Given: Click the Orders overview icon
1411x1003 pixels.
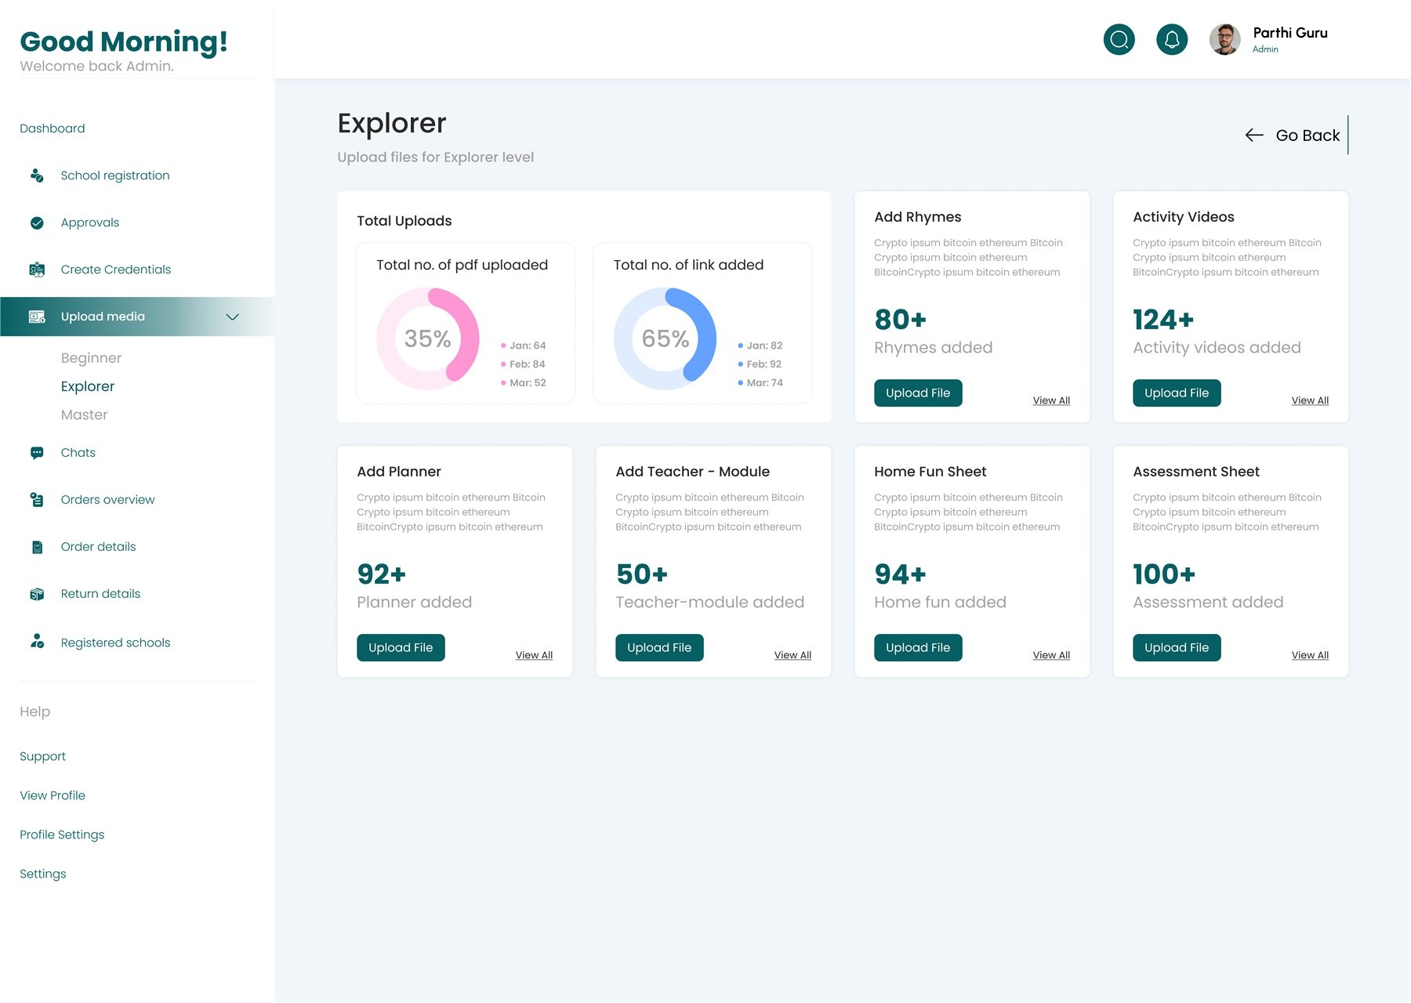Looking at the screenshot, I should [x=37, y=500].
